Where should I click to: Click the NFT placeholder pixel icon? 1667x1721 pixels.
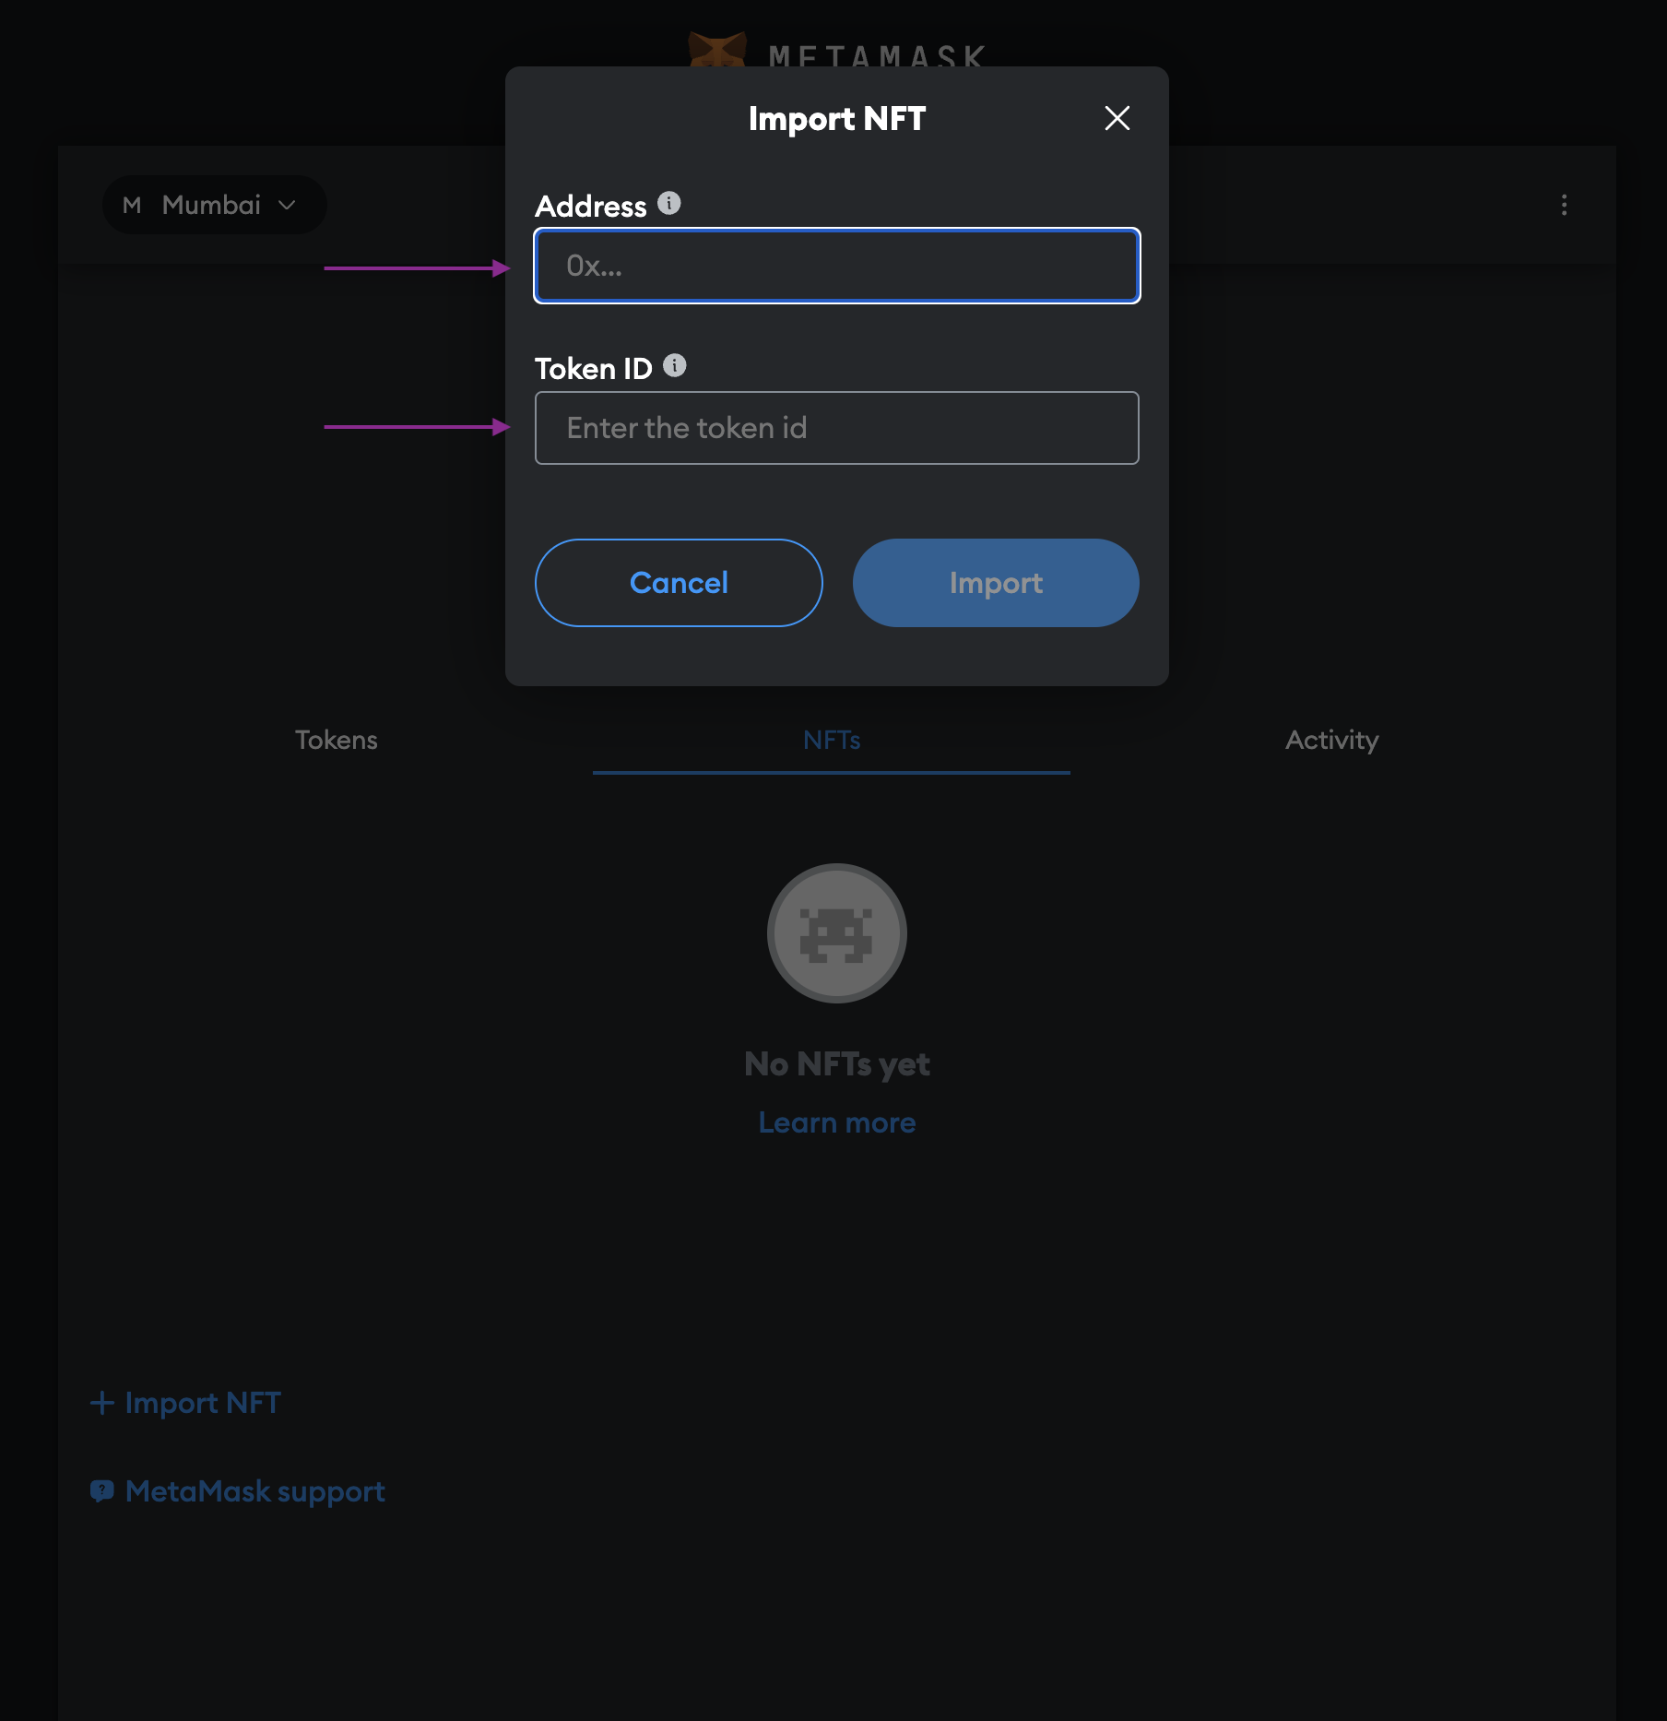coord(837,933)
